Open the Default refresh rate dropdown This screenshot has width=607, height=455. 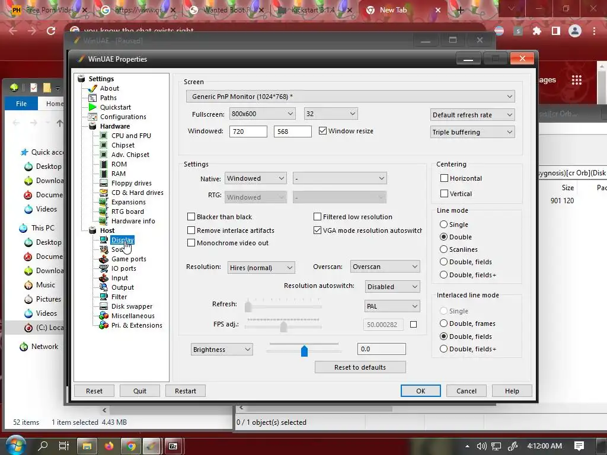[472, 114]
